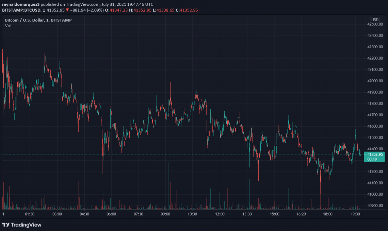Click the countdown timer 00:19
The image size is (388, 231).
click(372, 159)
